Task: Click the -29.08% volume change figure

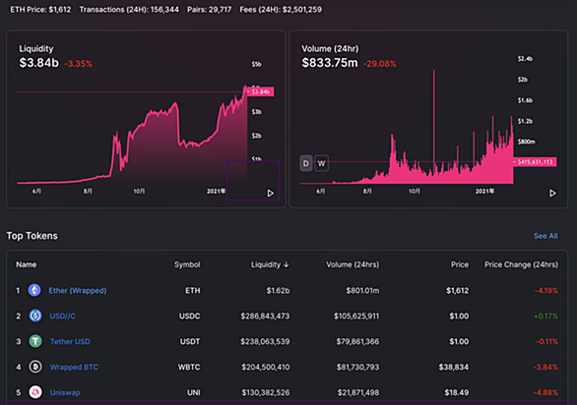Action: click(x=380, y=64)
